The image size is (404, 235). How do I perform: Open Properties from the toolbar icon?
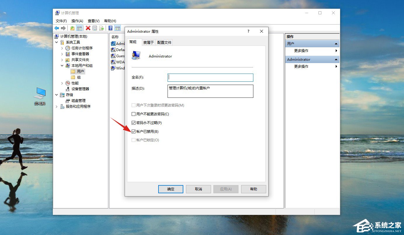coord(95,28)
